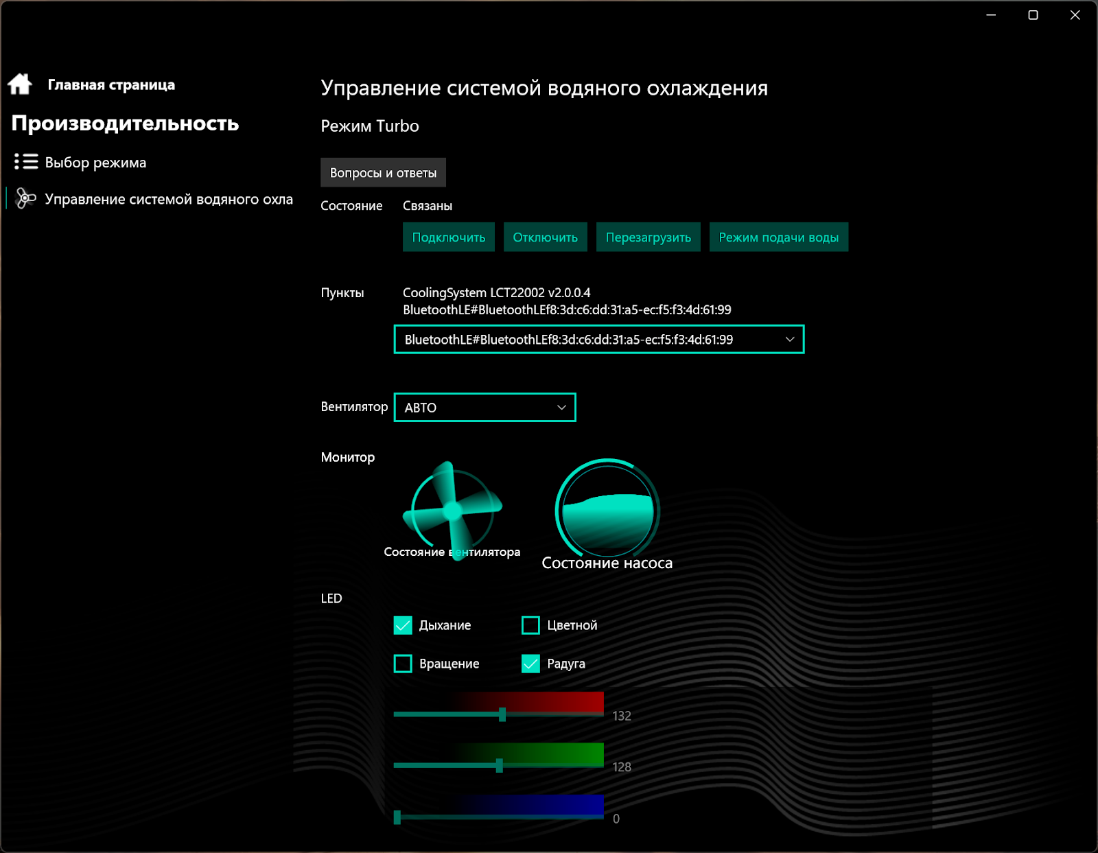Viewport: 1098px width, 853px height.
Task: Click the Отключить button
Action: [546, 237]
